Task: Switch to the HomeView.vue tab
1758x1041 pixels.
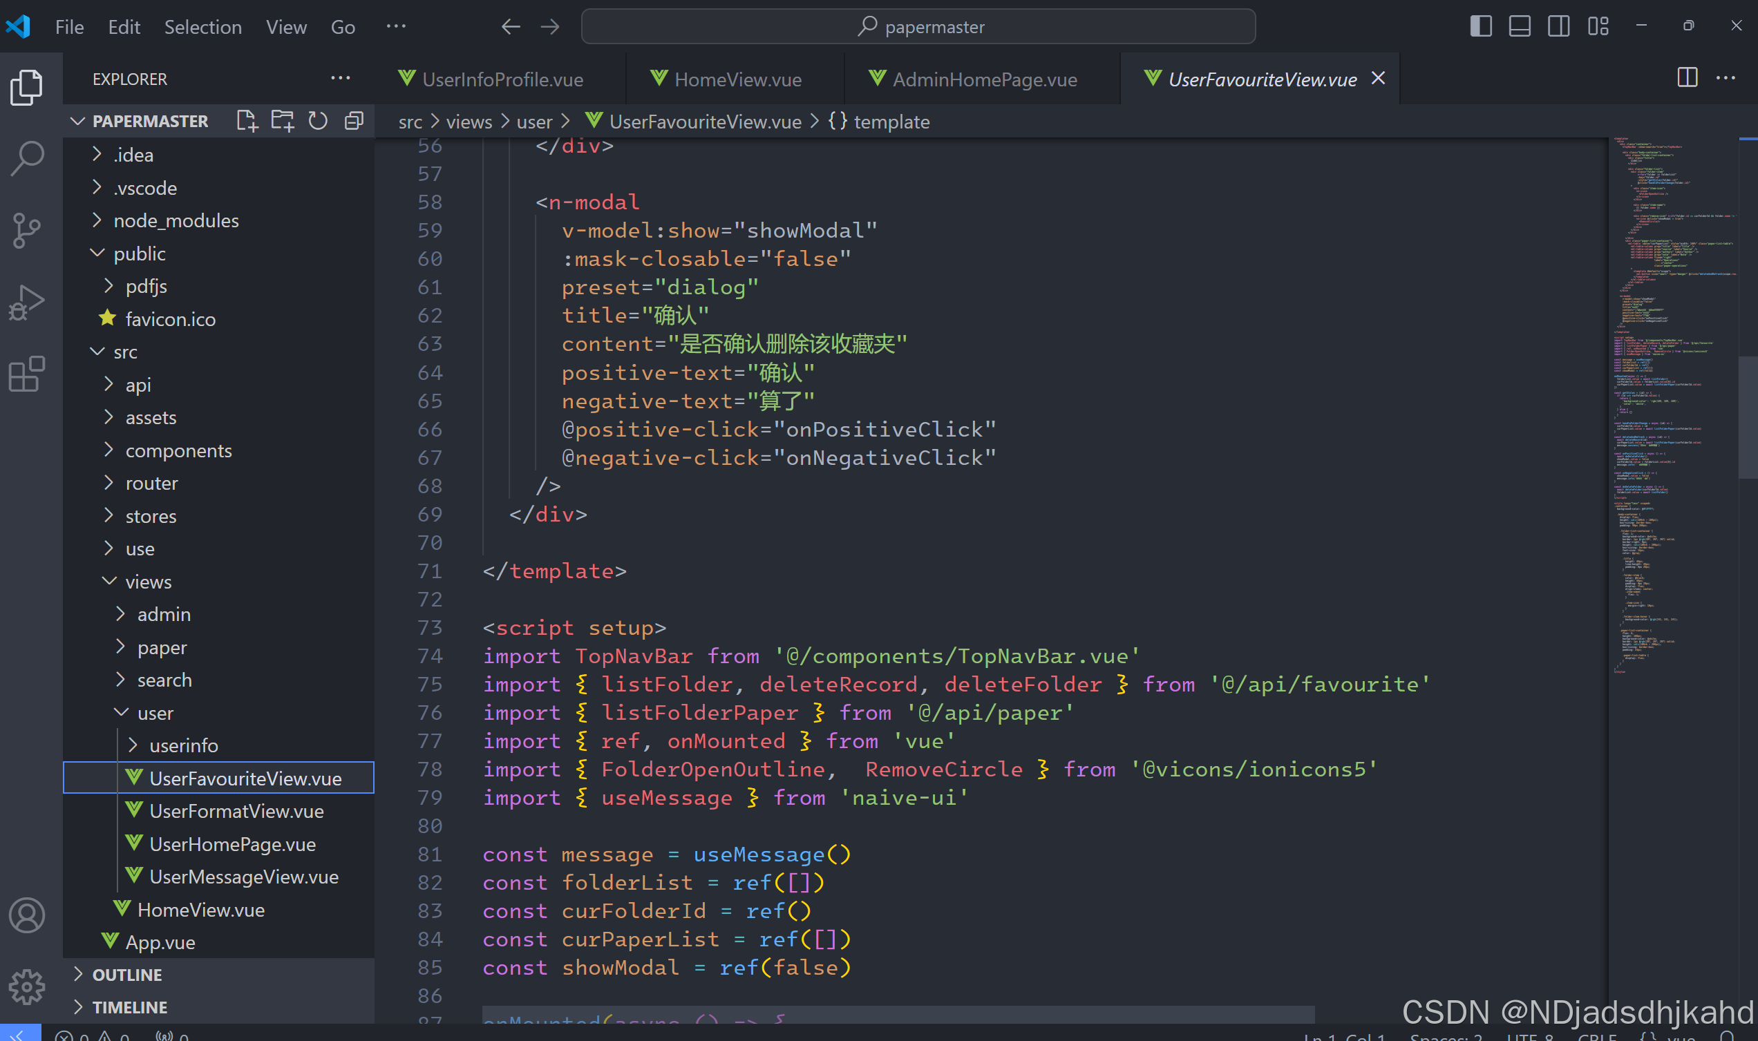Action: point(737,79)
